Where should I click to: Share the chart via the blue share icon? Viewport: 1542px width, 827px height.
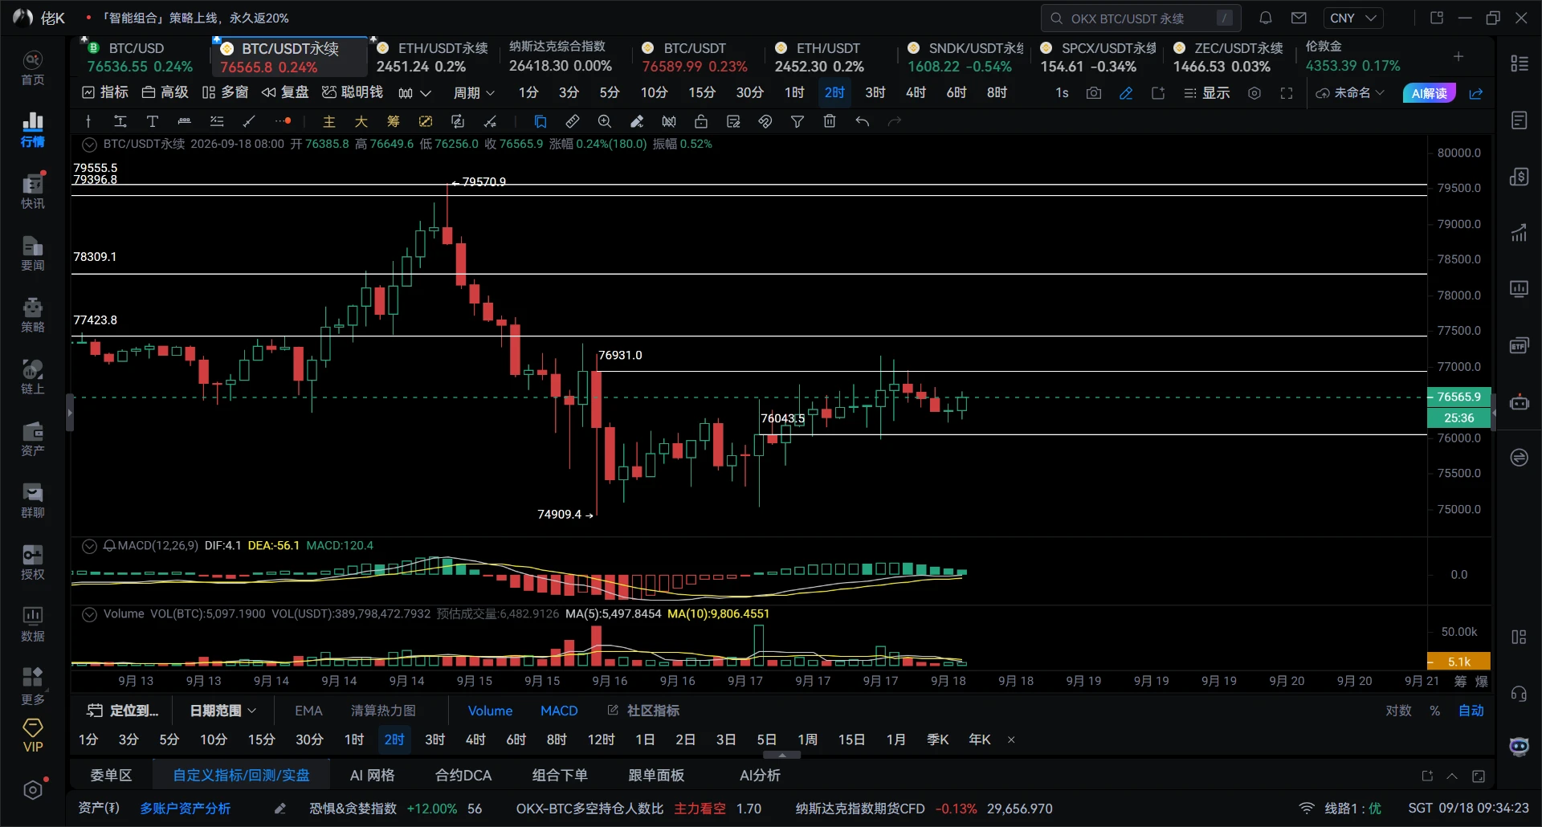tap(1476, 93)
